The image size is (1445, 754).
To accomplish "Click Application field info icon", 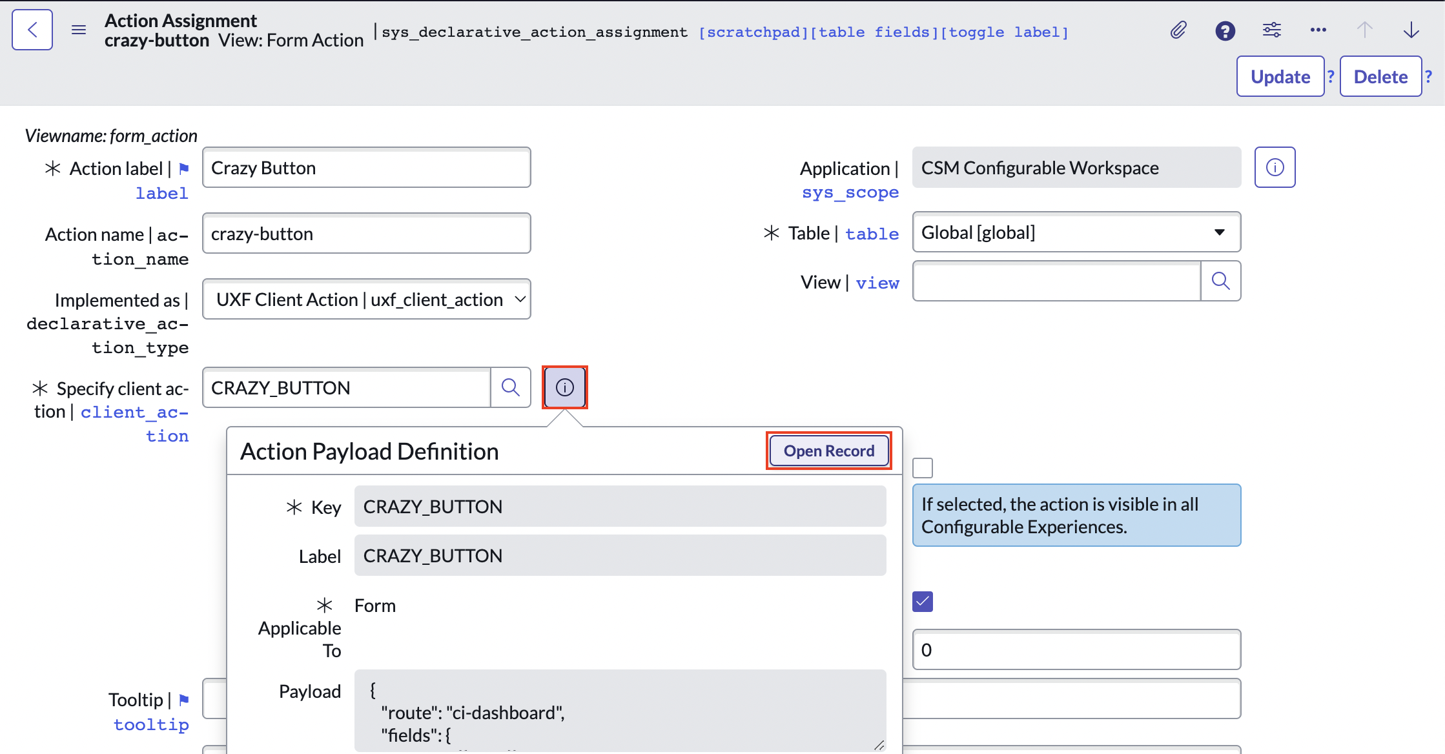I will [x=1275, y=167].
